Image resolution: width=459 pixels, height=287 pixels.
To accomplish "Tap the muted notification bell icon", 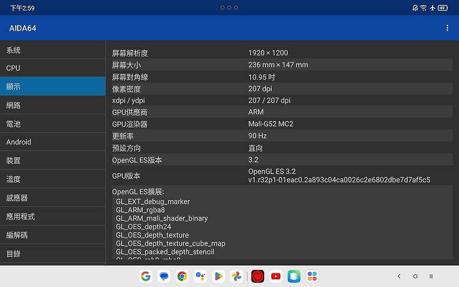I will point(415,8).
